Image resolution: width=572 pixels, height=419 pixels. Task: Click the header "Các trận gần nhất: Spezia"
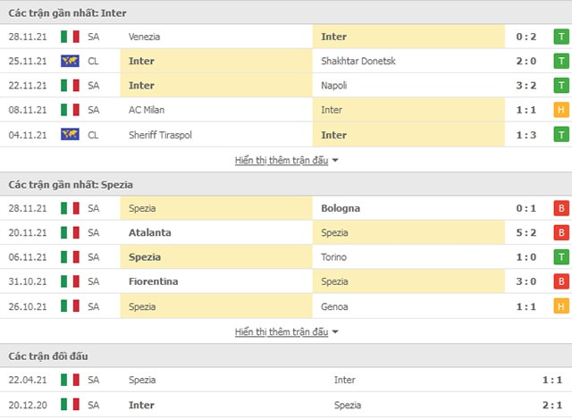pos(71,185)
